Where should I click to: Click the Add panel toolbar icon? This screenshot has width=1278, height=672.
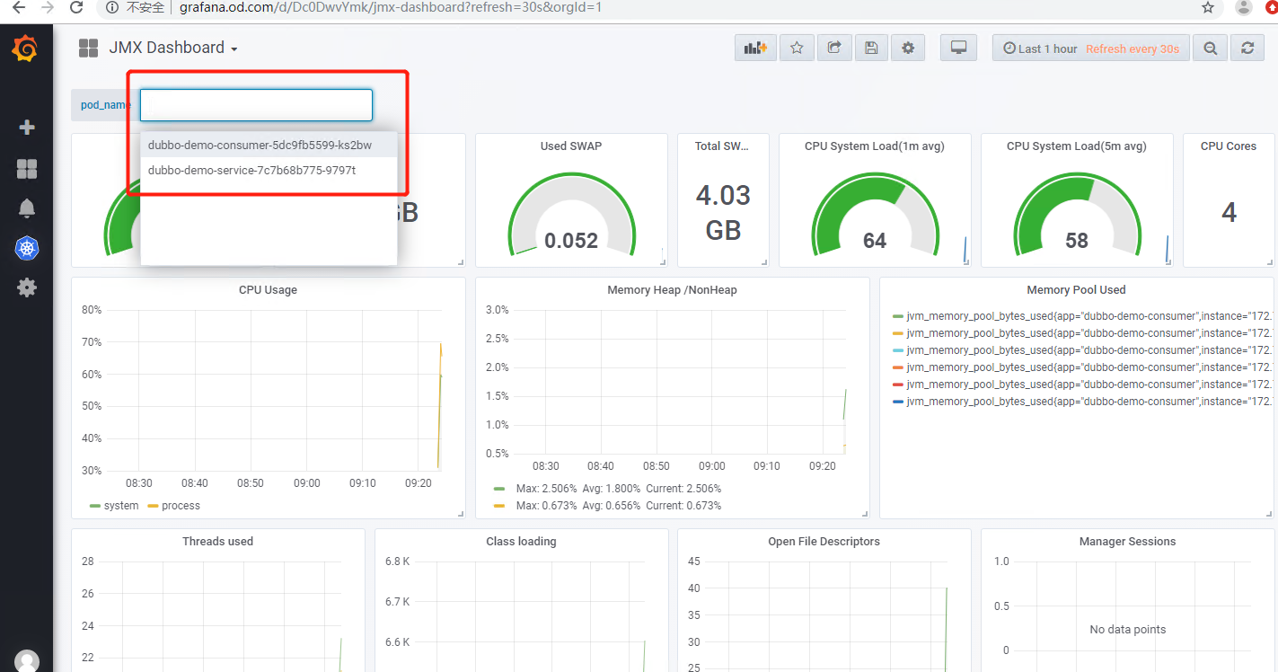coord(755,49)
